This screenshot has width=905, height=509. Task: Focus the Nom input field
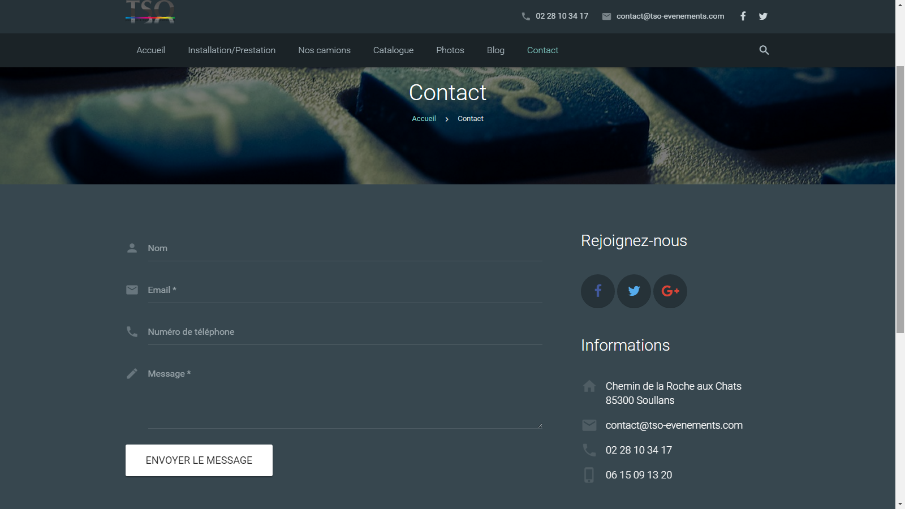344,249
